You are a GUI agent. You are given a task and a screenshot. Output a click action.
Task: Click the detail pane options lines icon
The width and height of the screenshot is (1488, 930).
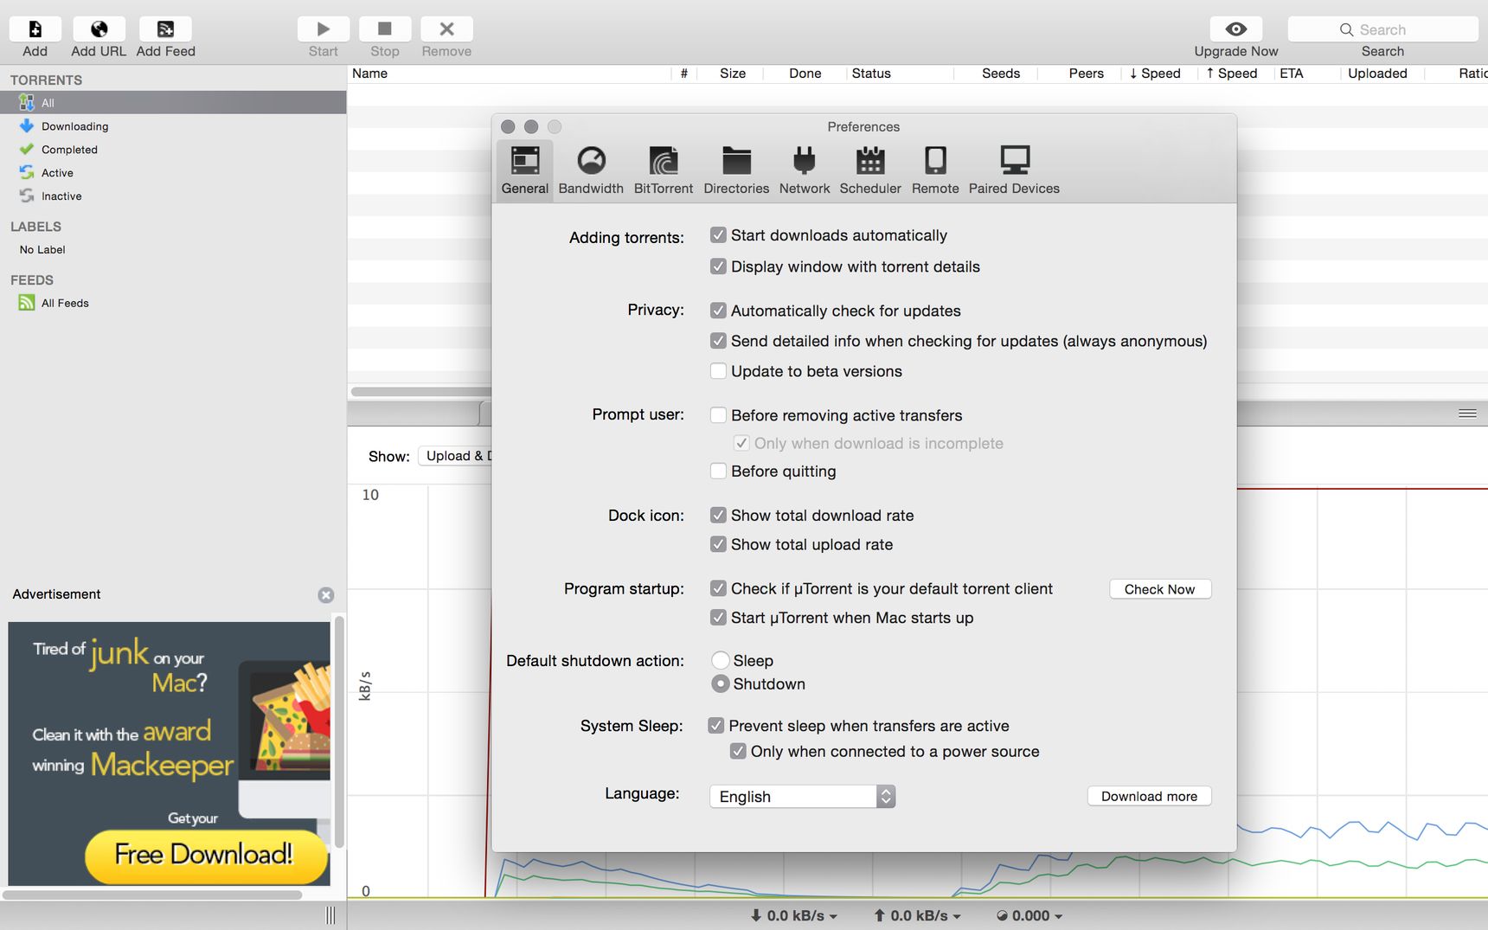(1467, 414)
